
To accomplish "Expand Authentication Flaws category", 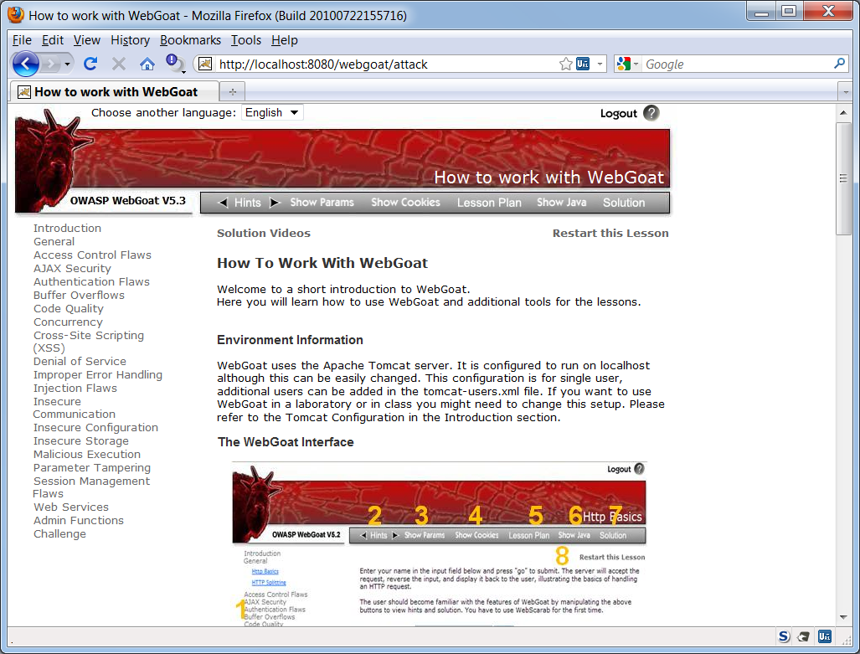I will click(x=91, y=281).
